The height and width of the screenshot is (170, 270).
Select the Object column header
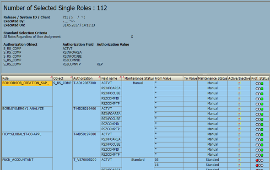62,78
